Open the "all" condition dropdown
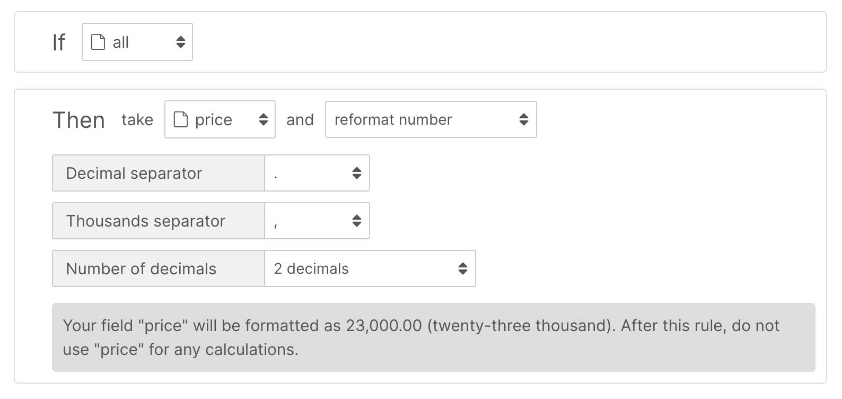 pos(137,42)
